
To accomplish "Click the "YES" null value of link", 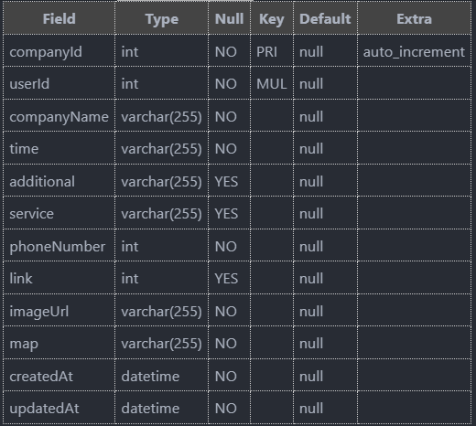I will coord(226,279).
